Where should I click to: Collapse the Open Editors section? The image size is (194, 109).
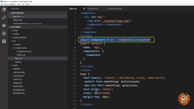(x=17, y=13)
